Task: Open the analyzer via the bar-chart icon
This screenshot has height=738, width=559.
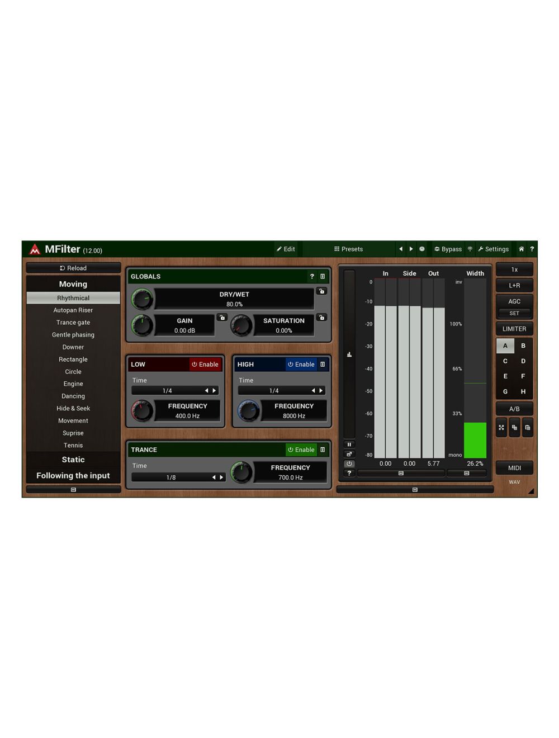Action: (x=349, y=354)
